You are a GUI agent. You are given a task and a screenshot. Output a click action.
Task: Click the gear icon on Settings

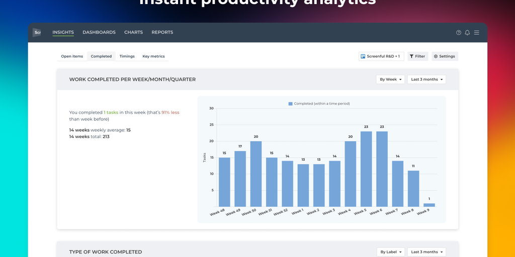pyautogui.click(x=436, y=56)
